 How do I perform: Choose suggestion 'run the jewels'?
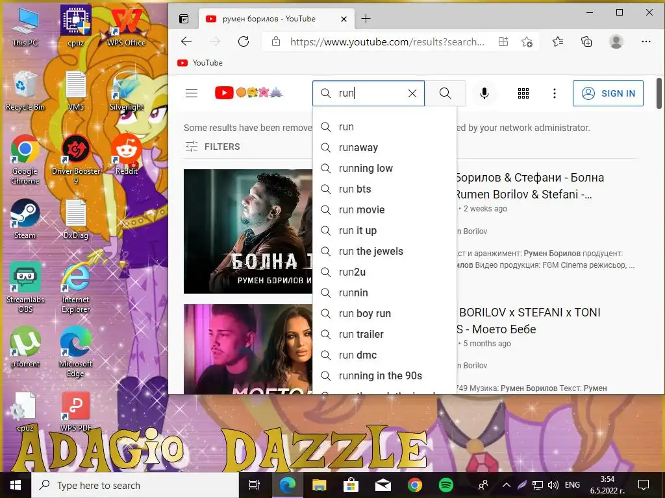click(x=384, y=251)
